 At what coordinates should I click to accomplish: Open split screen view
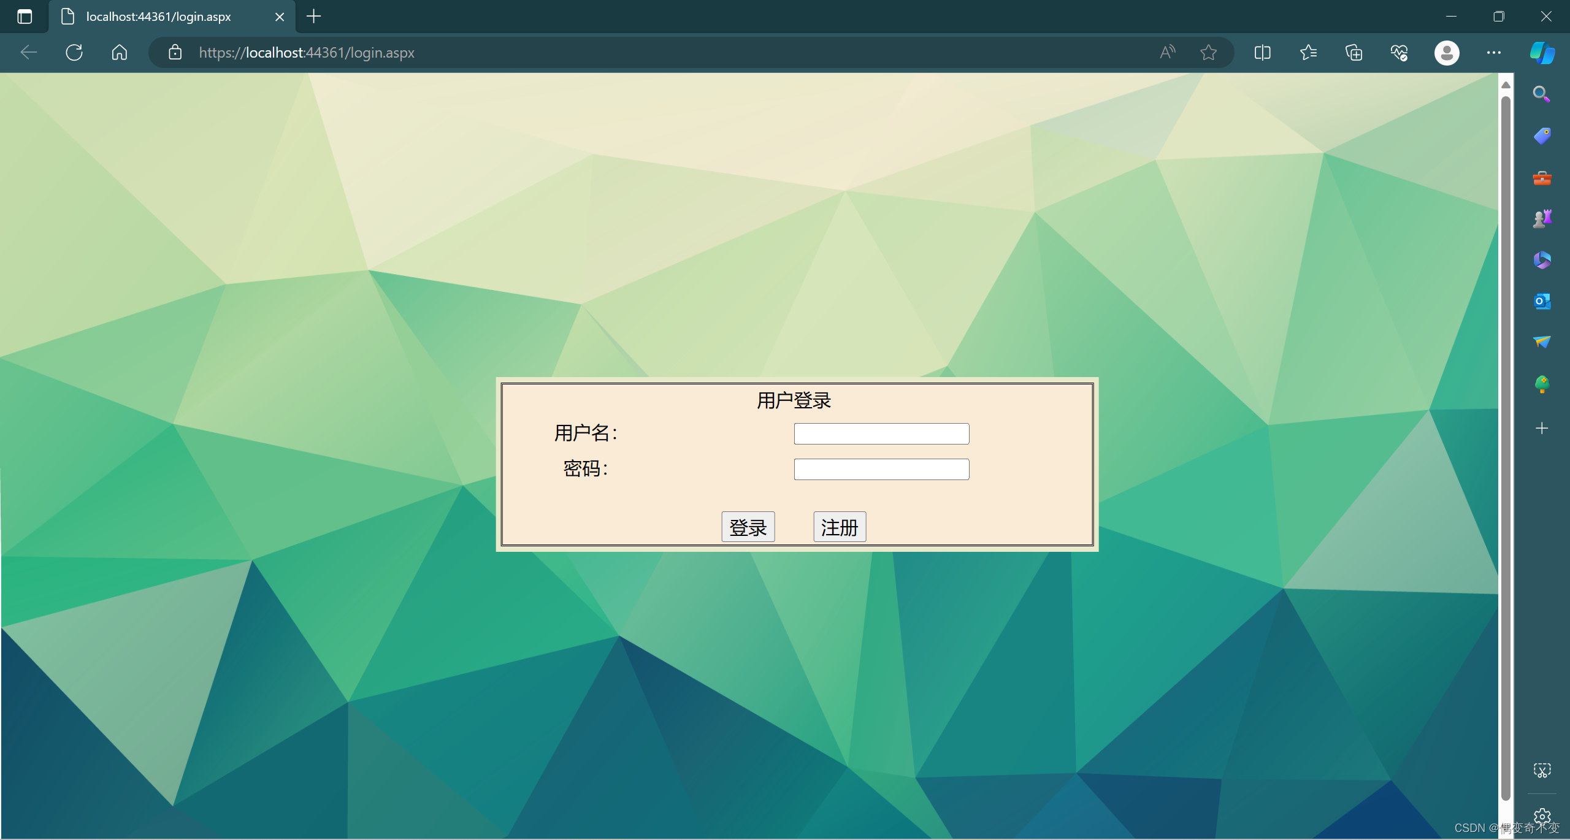(x=1263, y=52)
